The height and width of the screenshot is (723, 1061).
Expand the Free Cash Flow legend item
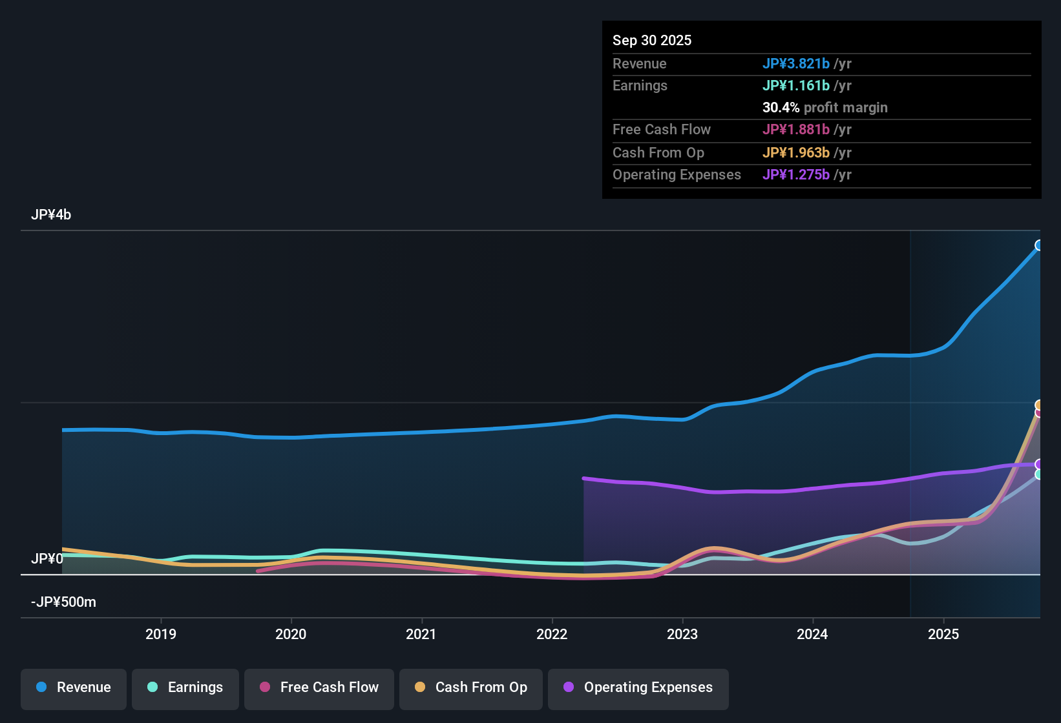[x=319, y=687]
